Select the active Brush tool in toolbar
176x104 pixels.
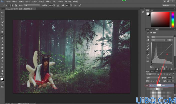click(x=2, y=35)
